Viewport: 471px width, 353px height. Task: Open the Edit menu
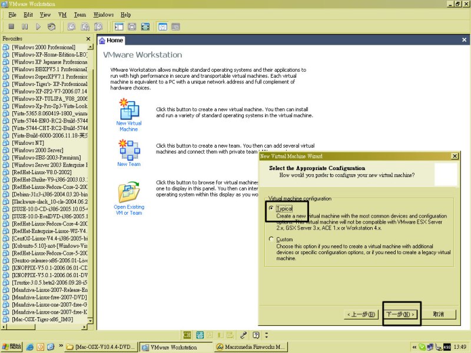pyautogui.click(x=28, y=15)
